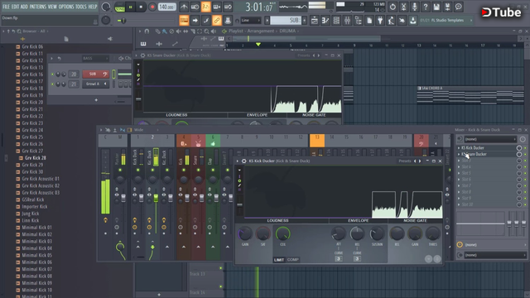
Task: Open the PATTERNS menu
Action: click(x=38, y=7)
